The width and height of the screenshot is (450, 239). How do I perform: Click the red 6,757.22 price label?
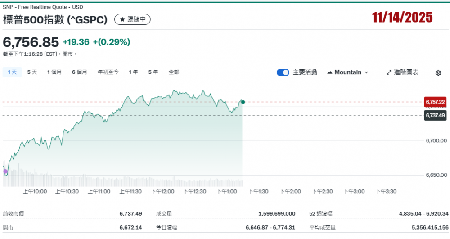(435, 102)
